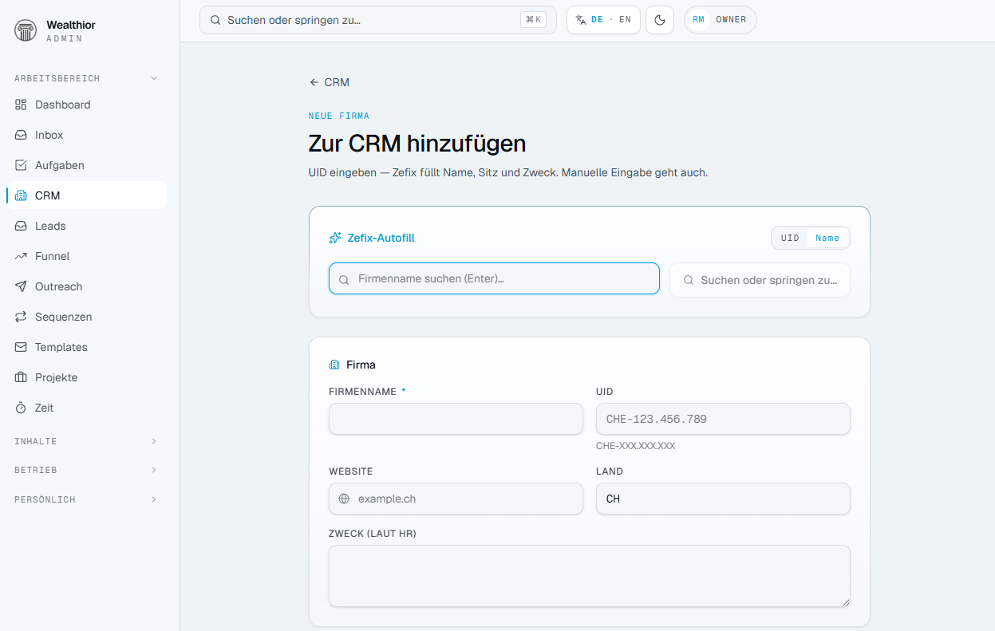Image resolution: width=995 pixels, height=631 pixels.
Task: Click the Zefix-Autofill sparkle icon
Action: 335,238
